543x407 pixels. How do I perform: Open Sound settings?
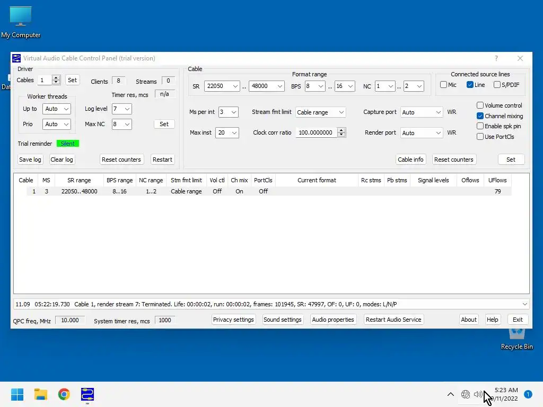[282, 320]
